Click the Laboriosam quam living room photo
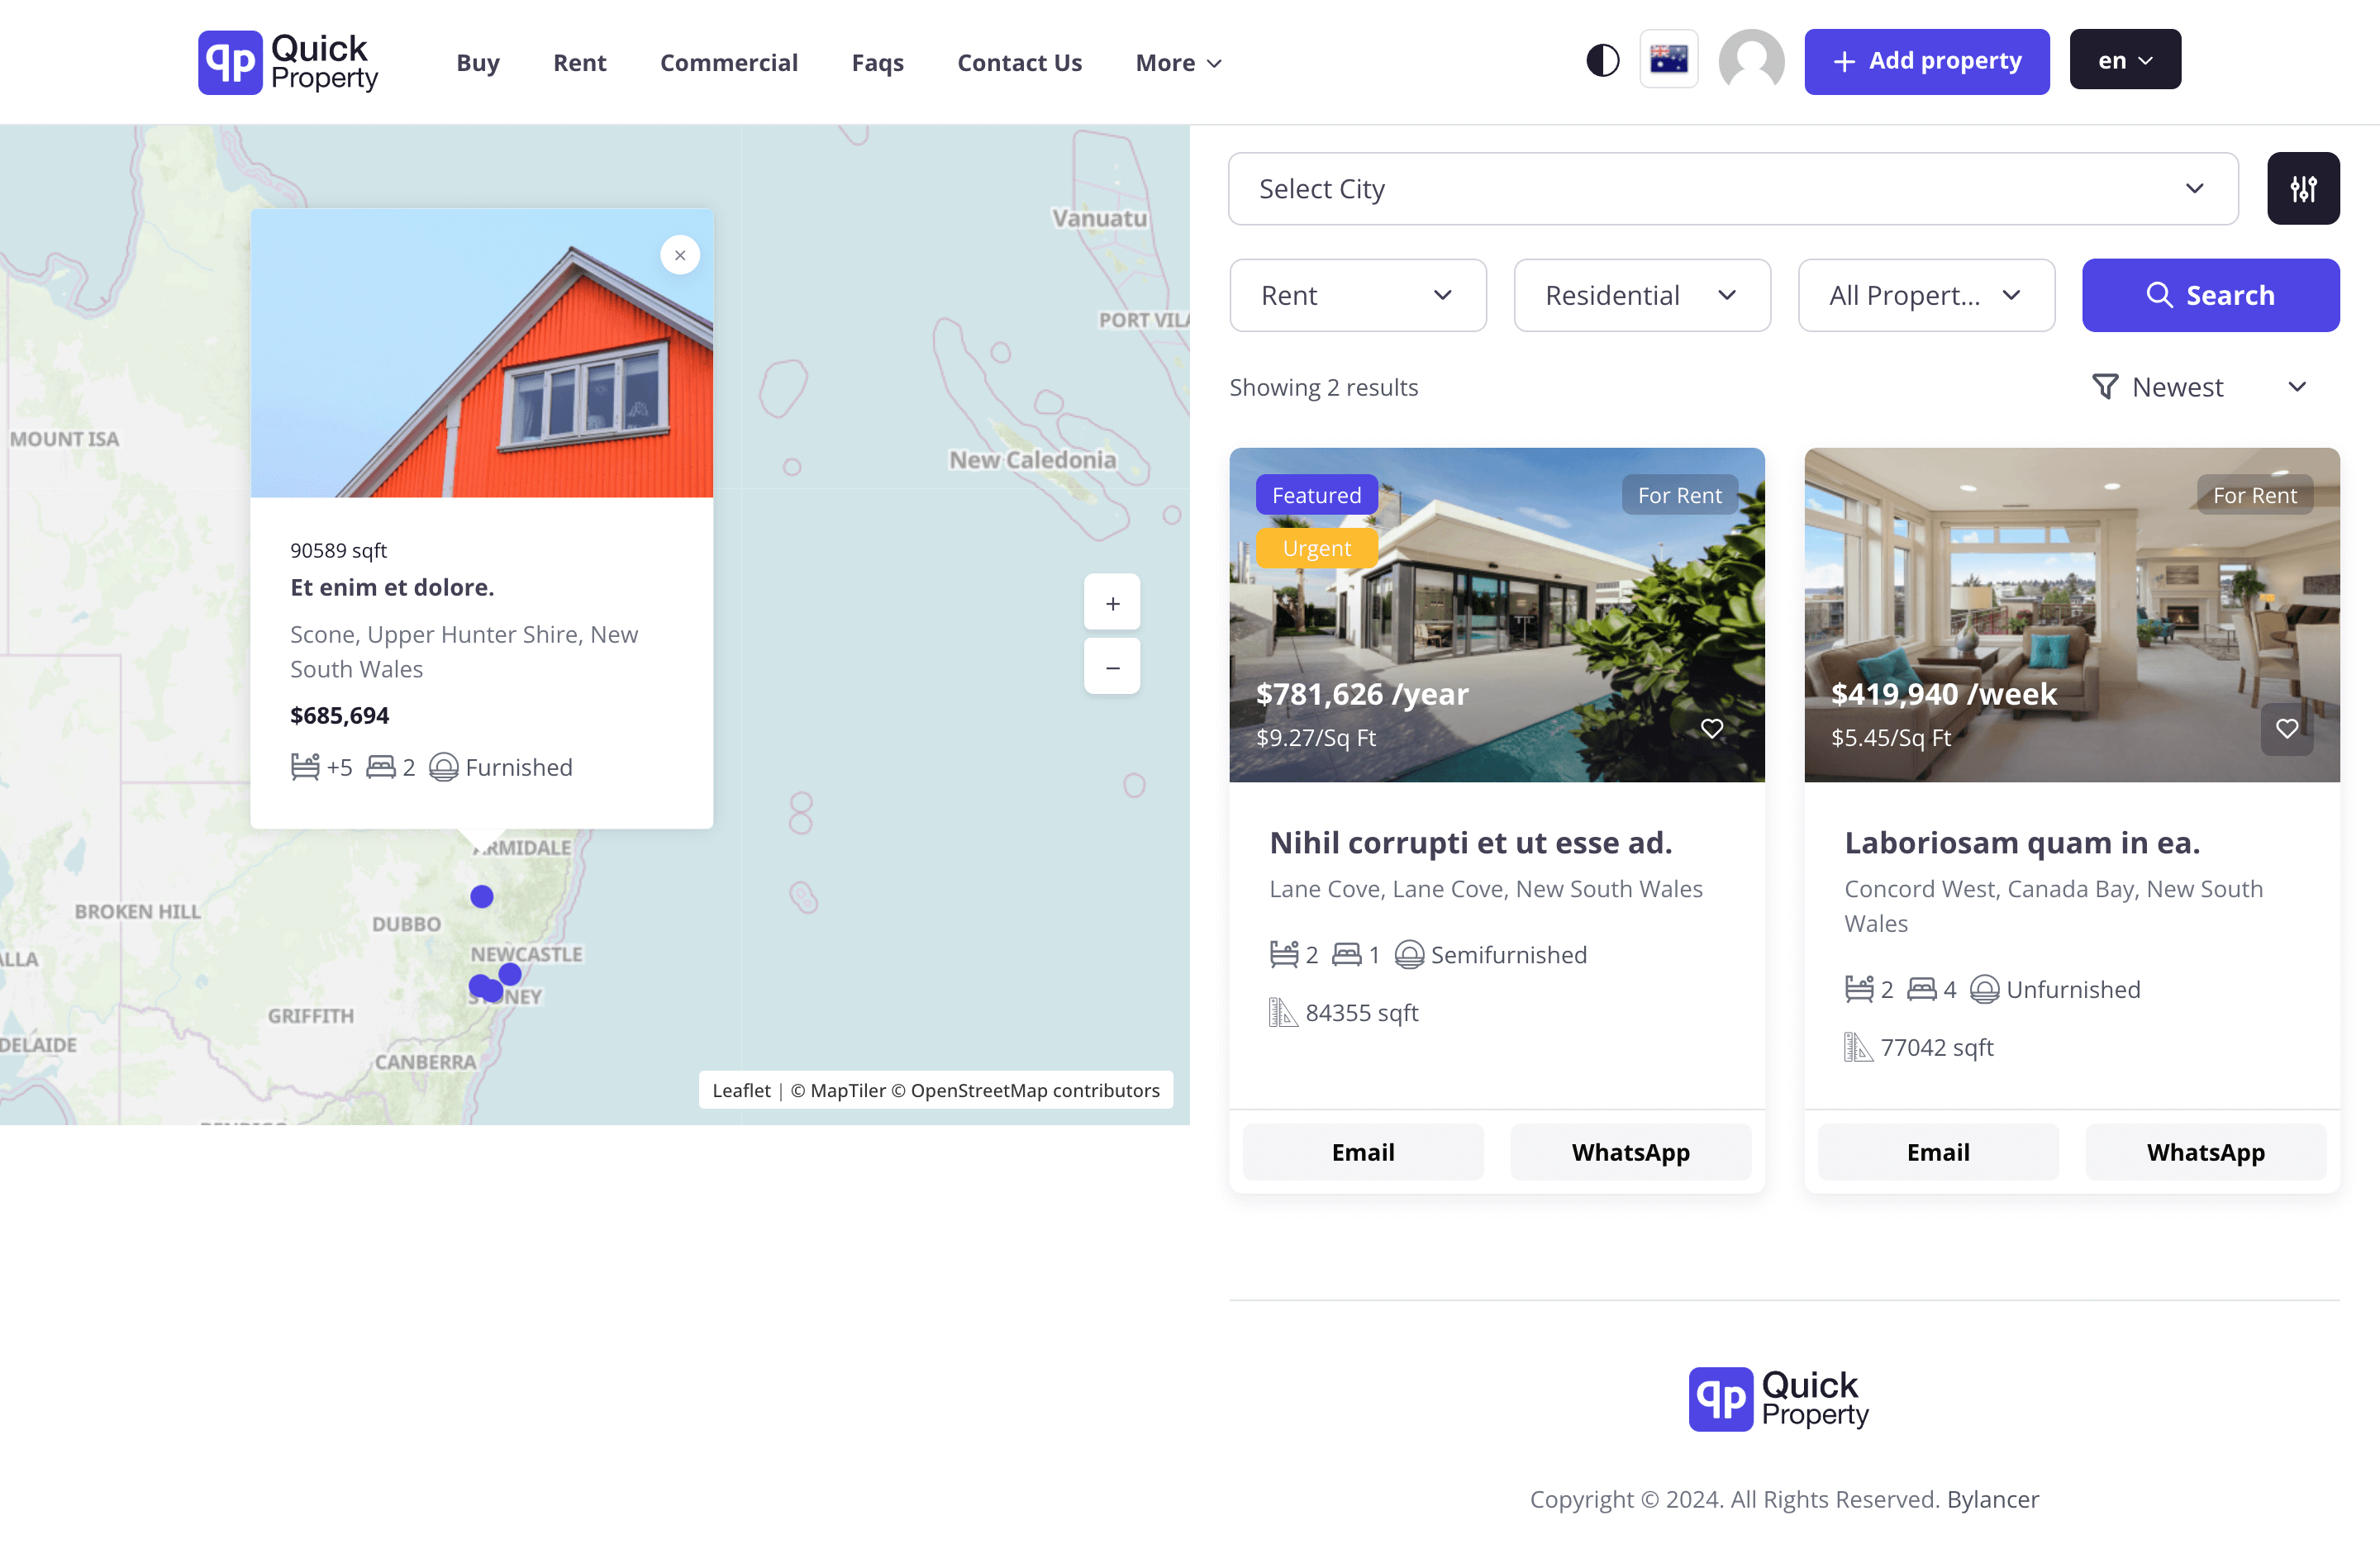Screen dimensions: 2380x1568 [2071, 614]
